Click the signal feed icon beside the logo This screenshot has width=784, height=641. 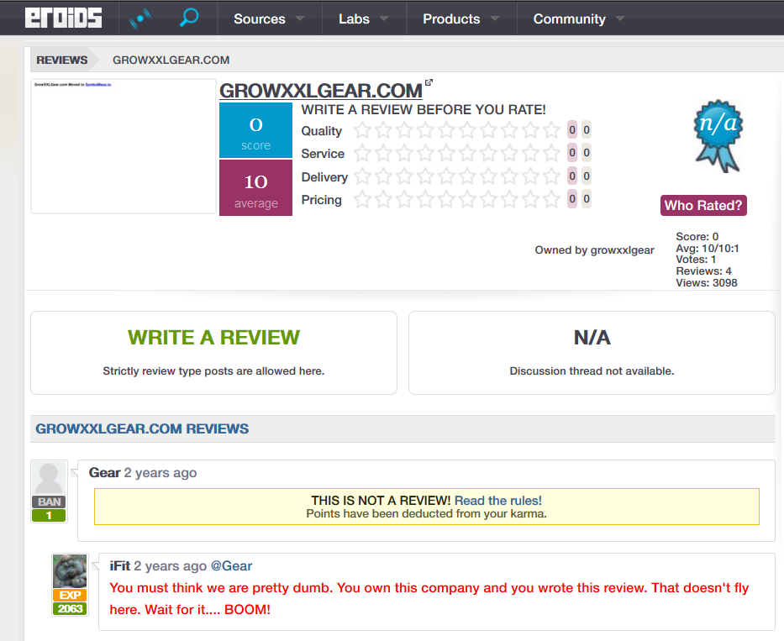coord(140,18)
